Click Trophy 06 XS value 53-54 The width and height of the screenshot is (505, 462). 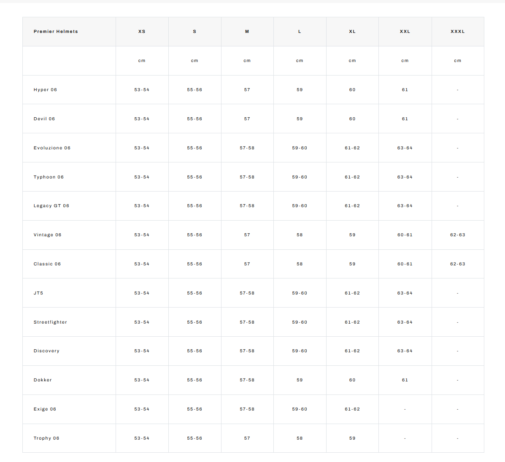(142, 438)
